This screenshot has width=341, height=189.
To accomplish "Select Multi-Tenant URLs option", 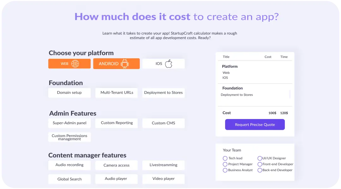I will [x=117, y=93].
